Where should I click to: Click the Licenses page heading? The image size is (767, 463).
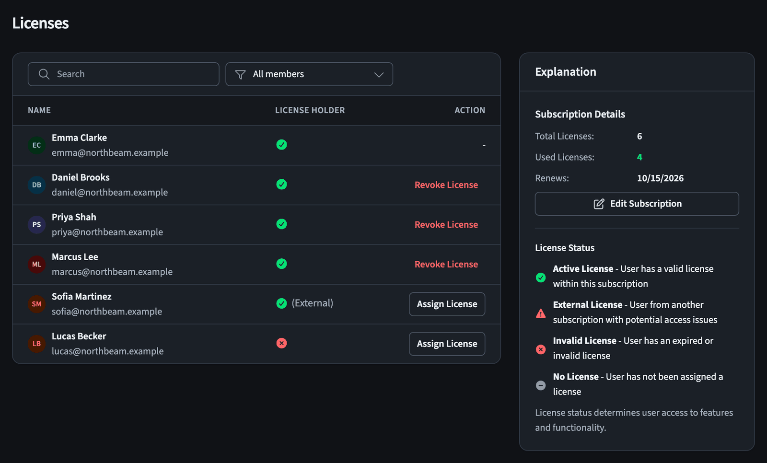tap(41, 23)
